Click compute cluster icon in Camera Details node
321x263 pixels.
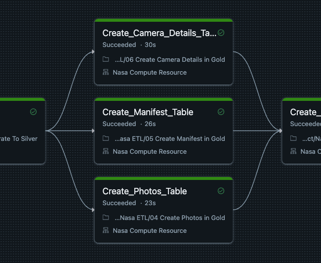(106, 72)
